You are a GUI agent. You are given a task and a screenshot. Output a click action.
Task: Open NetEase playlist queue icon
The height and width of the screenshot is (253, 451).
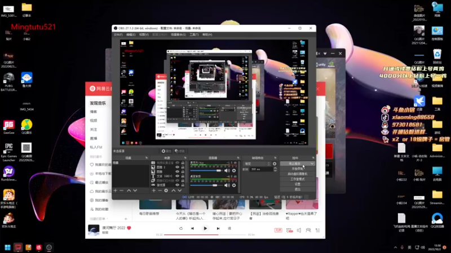(x=318, y=231)
